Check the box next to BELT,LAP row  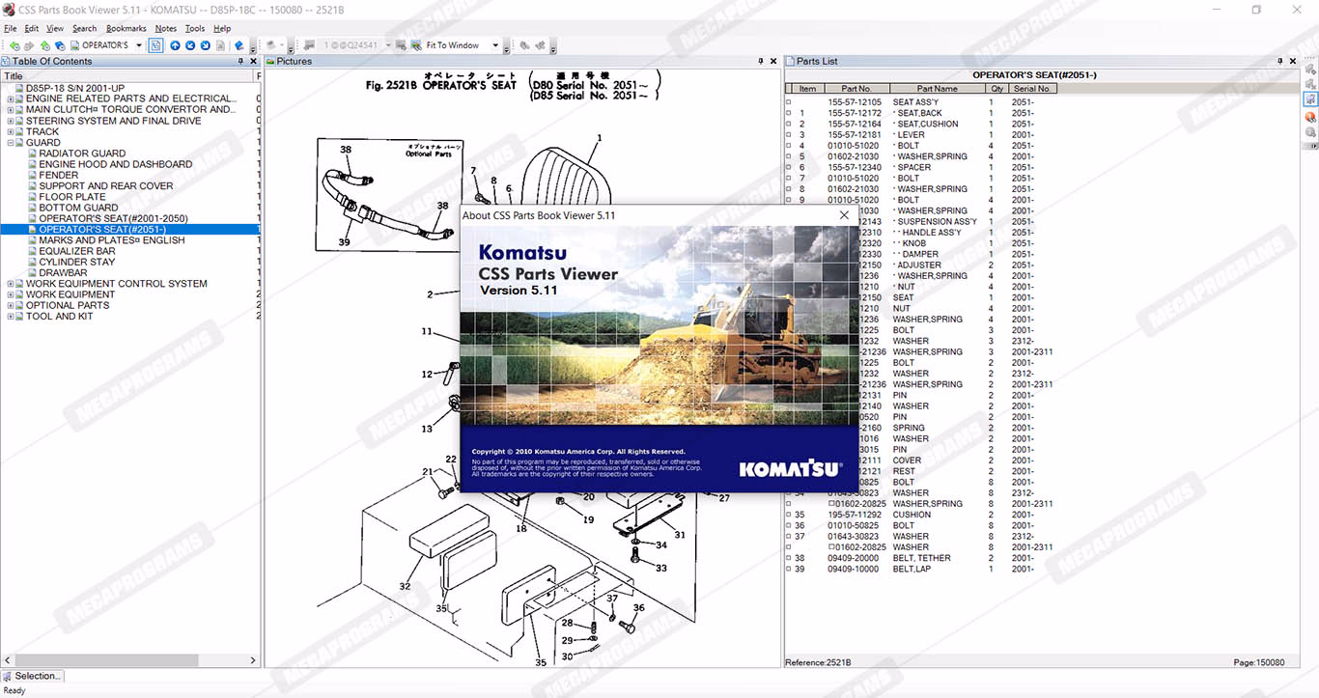tap(789, 570)
